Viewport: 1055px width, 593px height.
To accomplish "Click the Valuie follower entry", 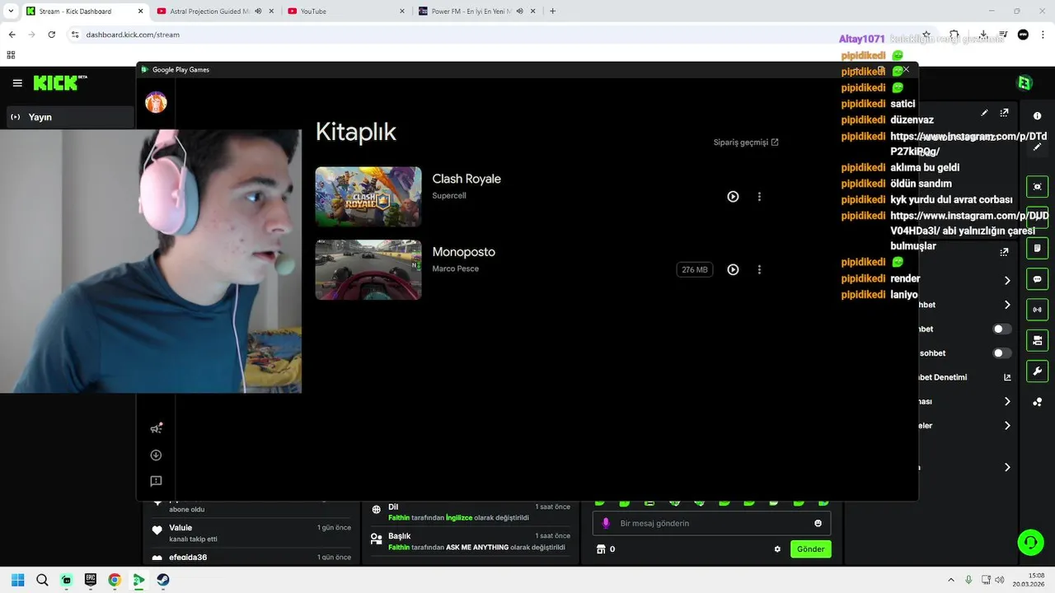I will point(252,533).
